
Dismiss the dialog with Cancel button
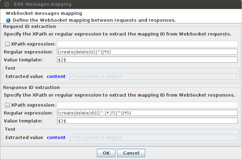(131, 153)
